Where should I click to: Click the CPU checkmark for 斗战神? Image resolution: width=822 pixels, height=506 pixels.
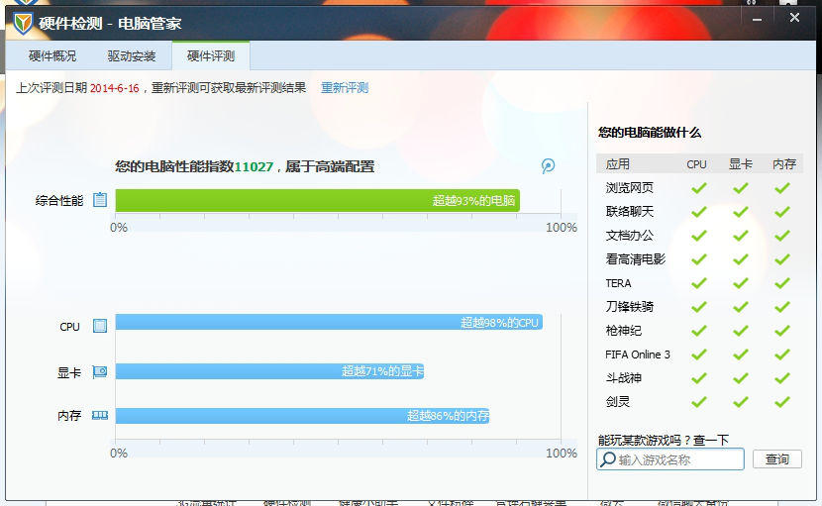pos(699,378)
